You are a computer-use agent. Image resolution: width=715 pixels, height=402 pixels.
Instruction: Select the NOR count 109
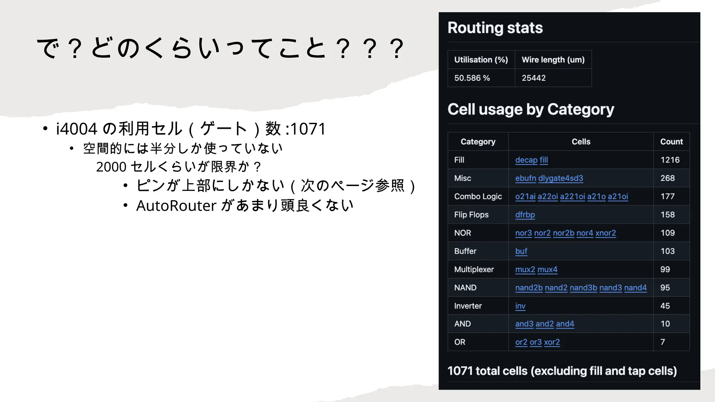(x=668, y=233)
